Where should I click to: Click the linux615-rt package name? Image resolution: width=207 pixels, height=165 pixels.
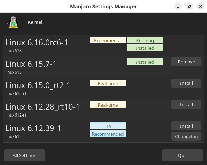(16, 93)
